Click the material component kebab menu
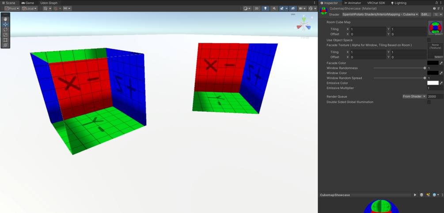 click(x=441, y=8)
